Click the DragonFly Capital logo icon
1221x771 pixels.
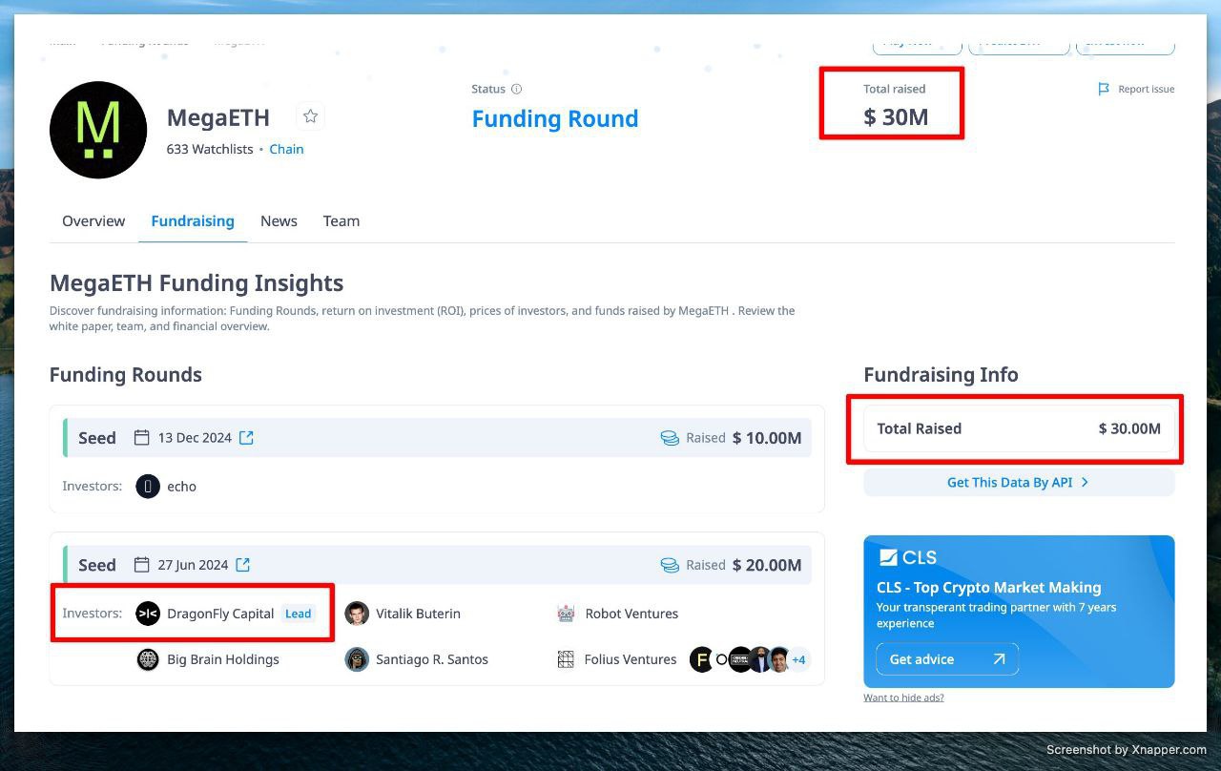148,614
